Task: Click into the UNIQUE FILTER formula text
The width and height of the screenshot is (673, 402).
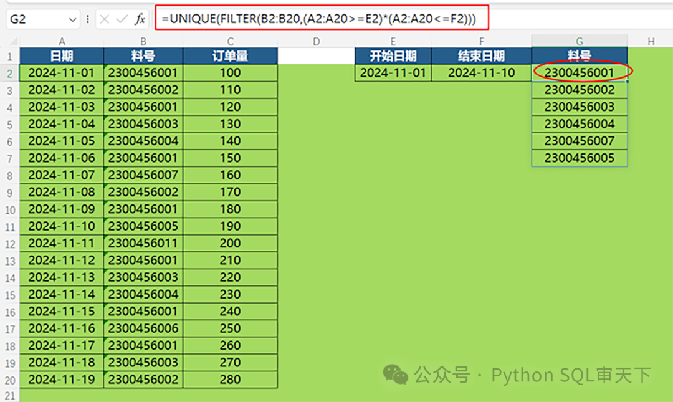Action: (x=319, y=19)
